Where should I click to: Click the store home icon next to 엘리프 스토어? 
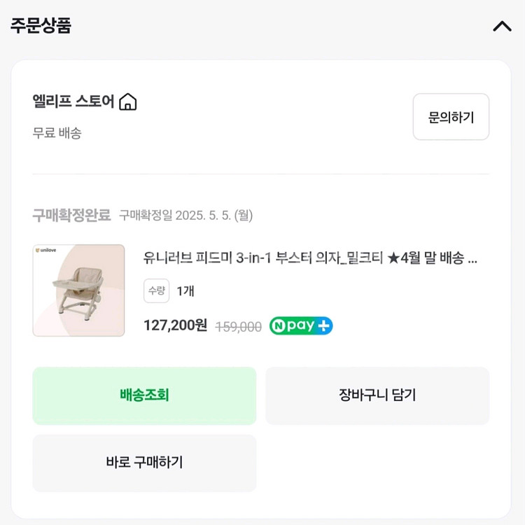pos(128,102)
